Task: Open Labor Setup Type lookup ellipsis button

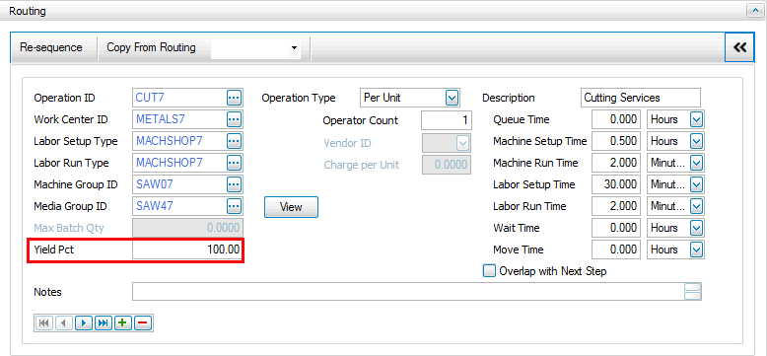Action: tap(234, 141)
